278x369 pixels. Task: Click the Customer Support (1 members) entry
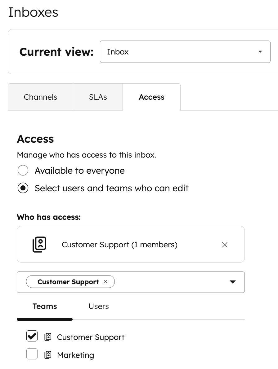pyautogui.click(x=119, y=245)
